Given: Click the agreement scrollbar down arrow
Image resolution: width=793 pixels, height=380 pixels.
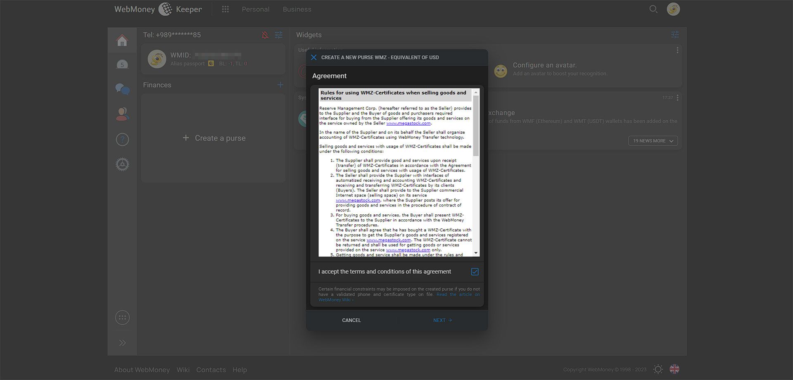Looking at the screenshot, I should [x=476, y=253].
